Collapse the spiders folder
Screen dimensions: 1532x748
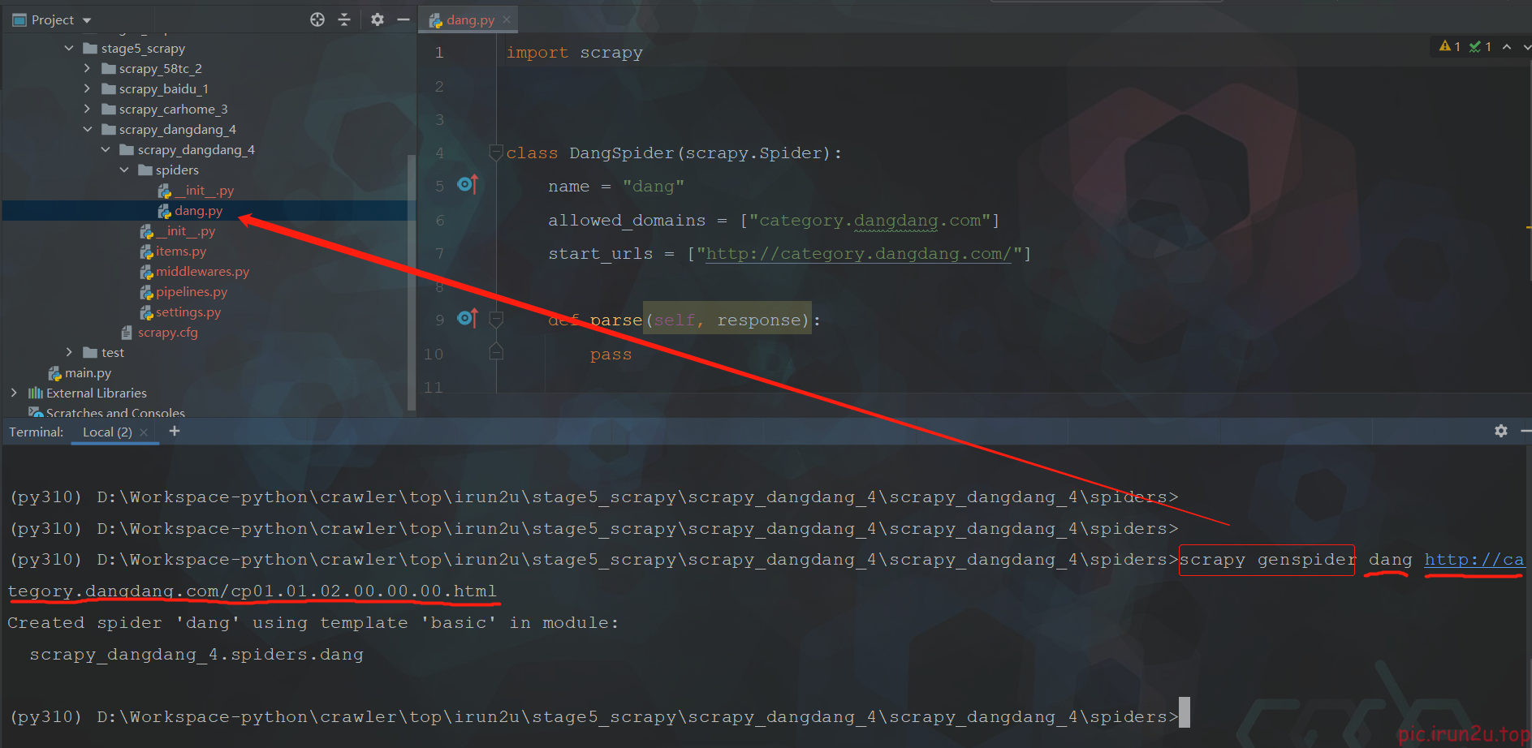click(124, 170)
